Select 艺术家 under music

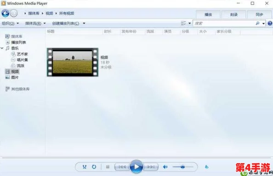point(23,54)
